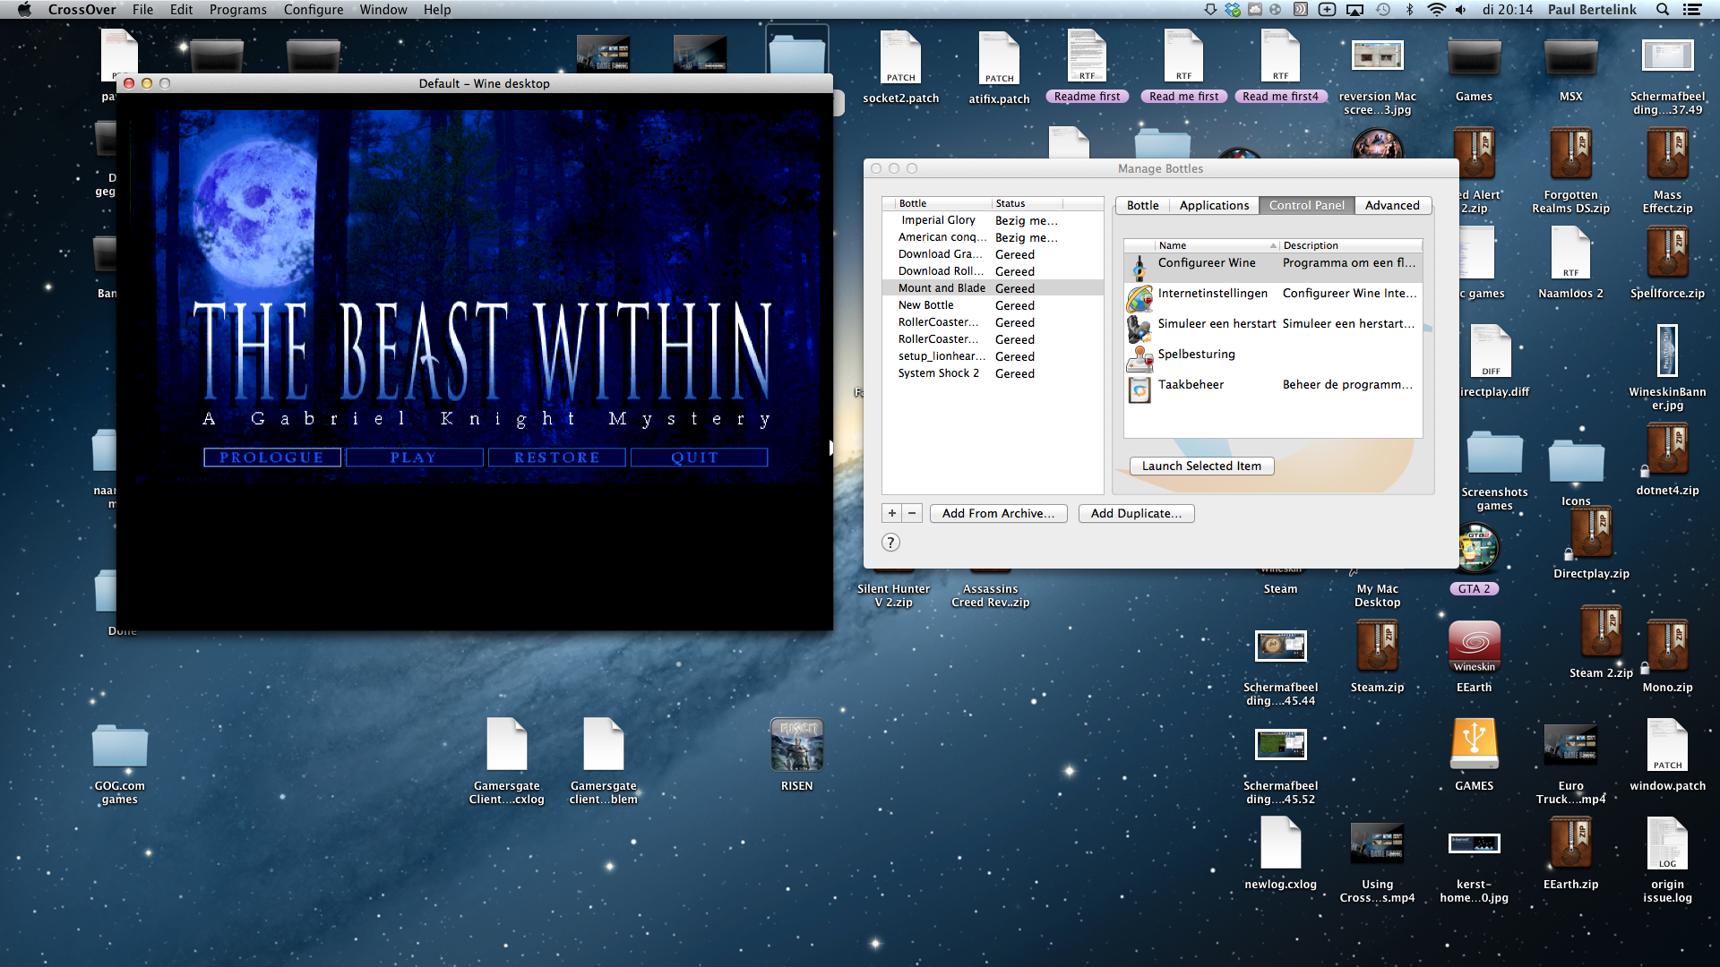Select the Control Panel tab
The image size is (1720, 967).
[1307, 205]
